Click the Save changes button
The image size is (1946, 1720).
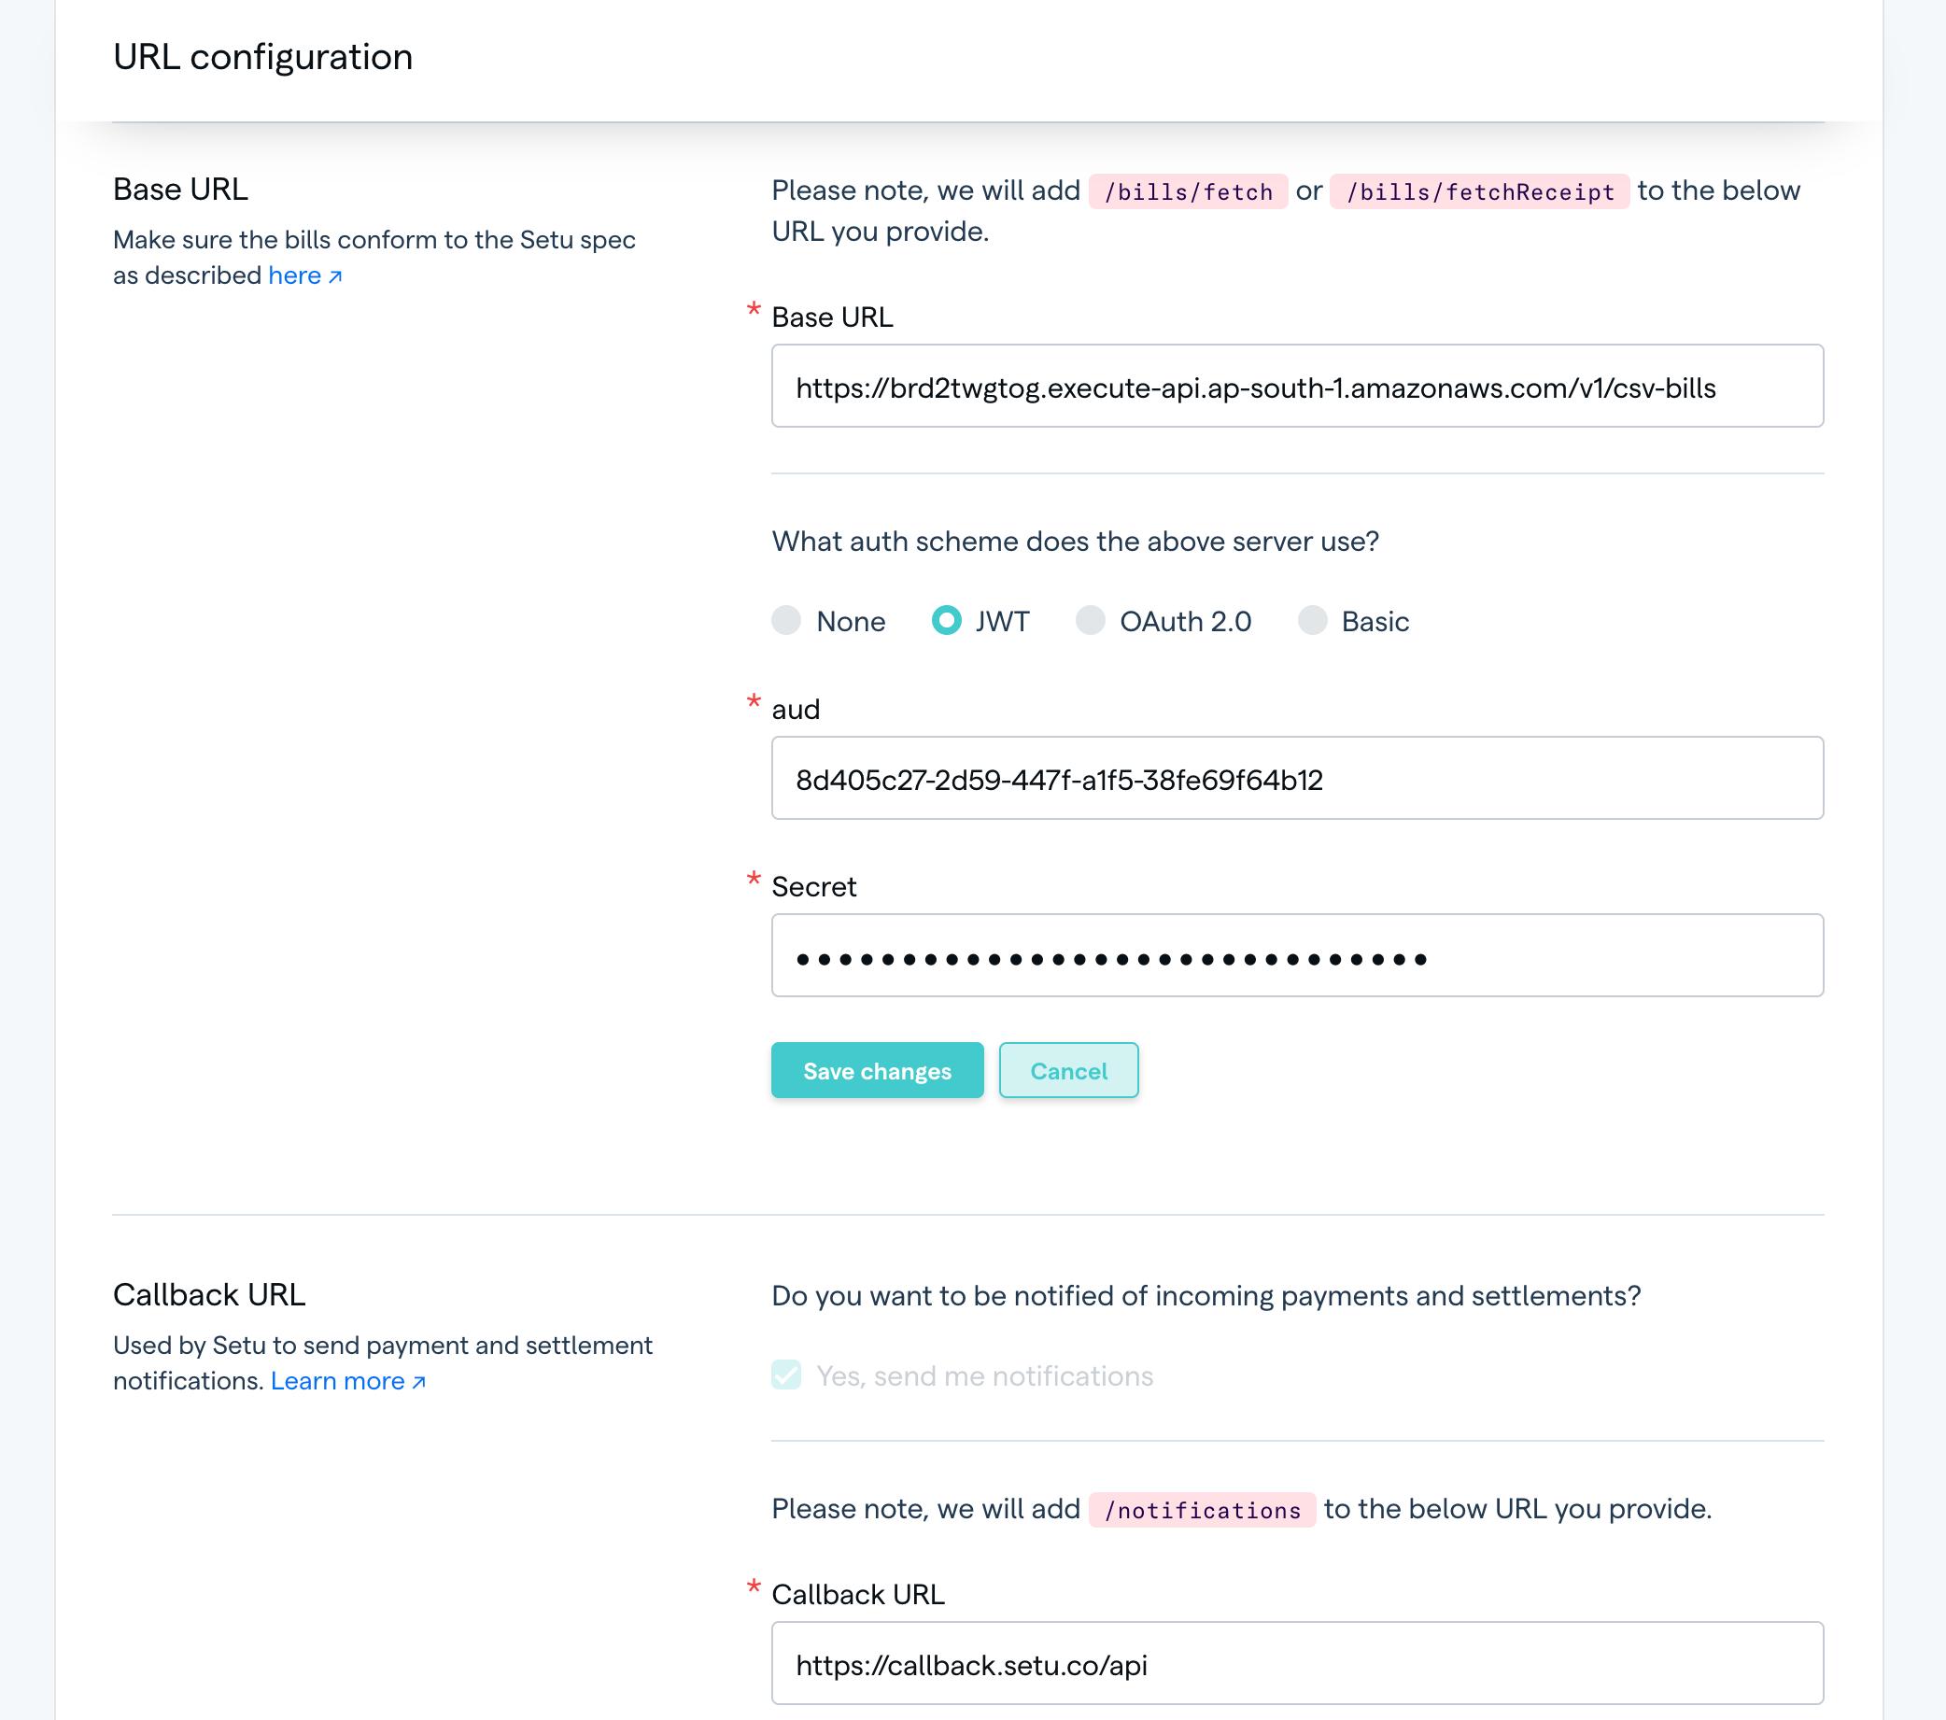tap(877, 1070)
